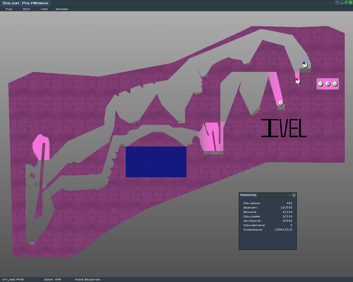Viewport: 353px width, 282px height.
Task: Select spawn marker number 3
Action: tap(320, 84)
